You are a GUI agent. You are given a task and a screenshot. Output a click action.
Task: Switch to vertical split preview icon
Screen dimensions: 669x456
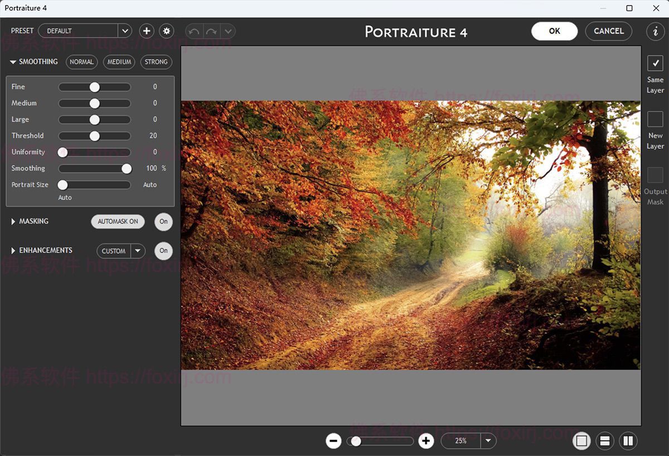(628, 441)
